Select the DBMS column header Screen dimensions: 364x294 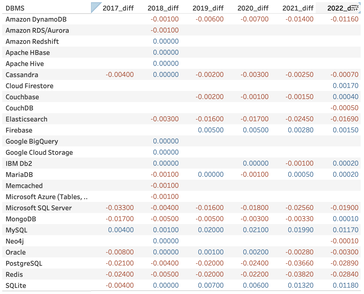[x=15, y=8]
